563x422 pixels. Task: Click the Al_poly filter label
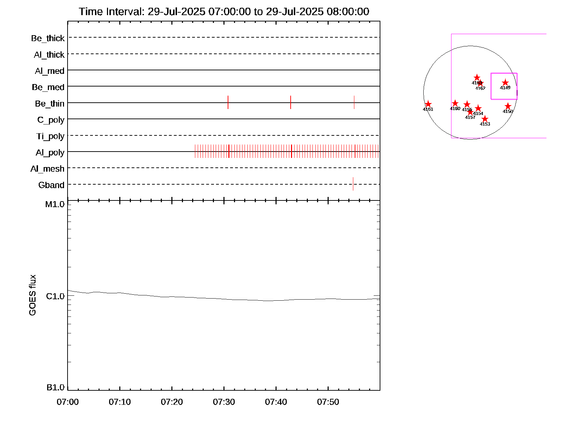click(x=50, y=153)
